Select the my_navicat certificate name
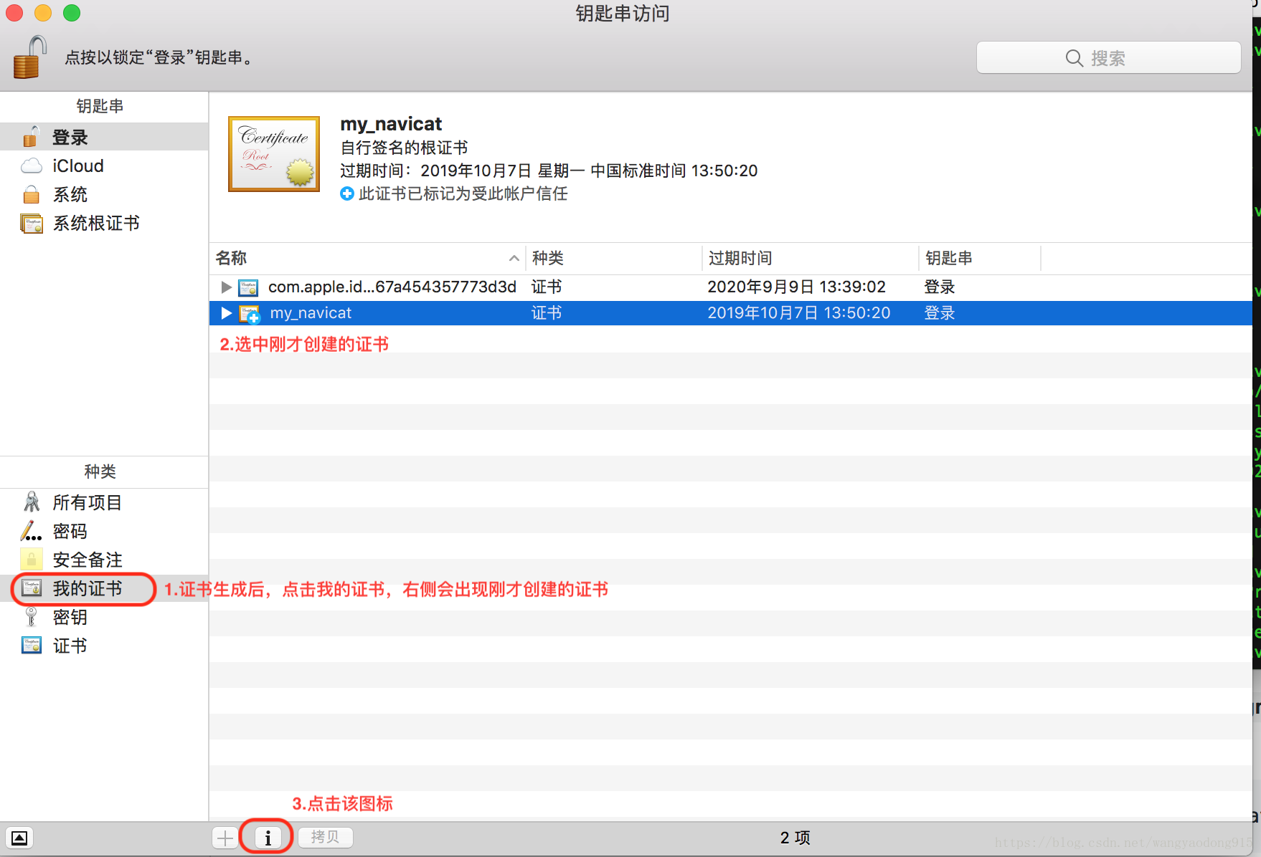 [x=311, y=313]
